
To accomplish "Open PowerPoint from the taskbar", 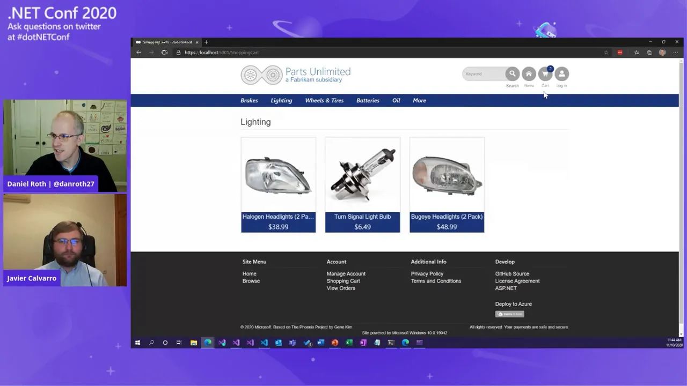I will click(335, 343).
